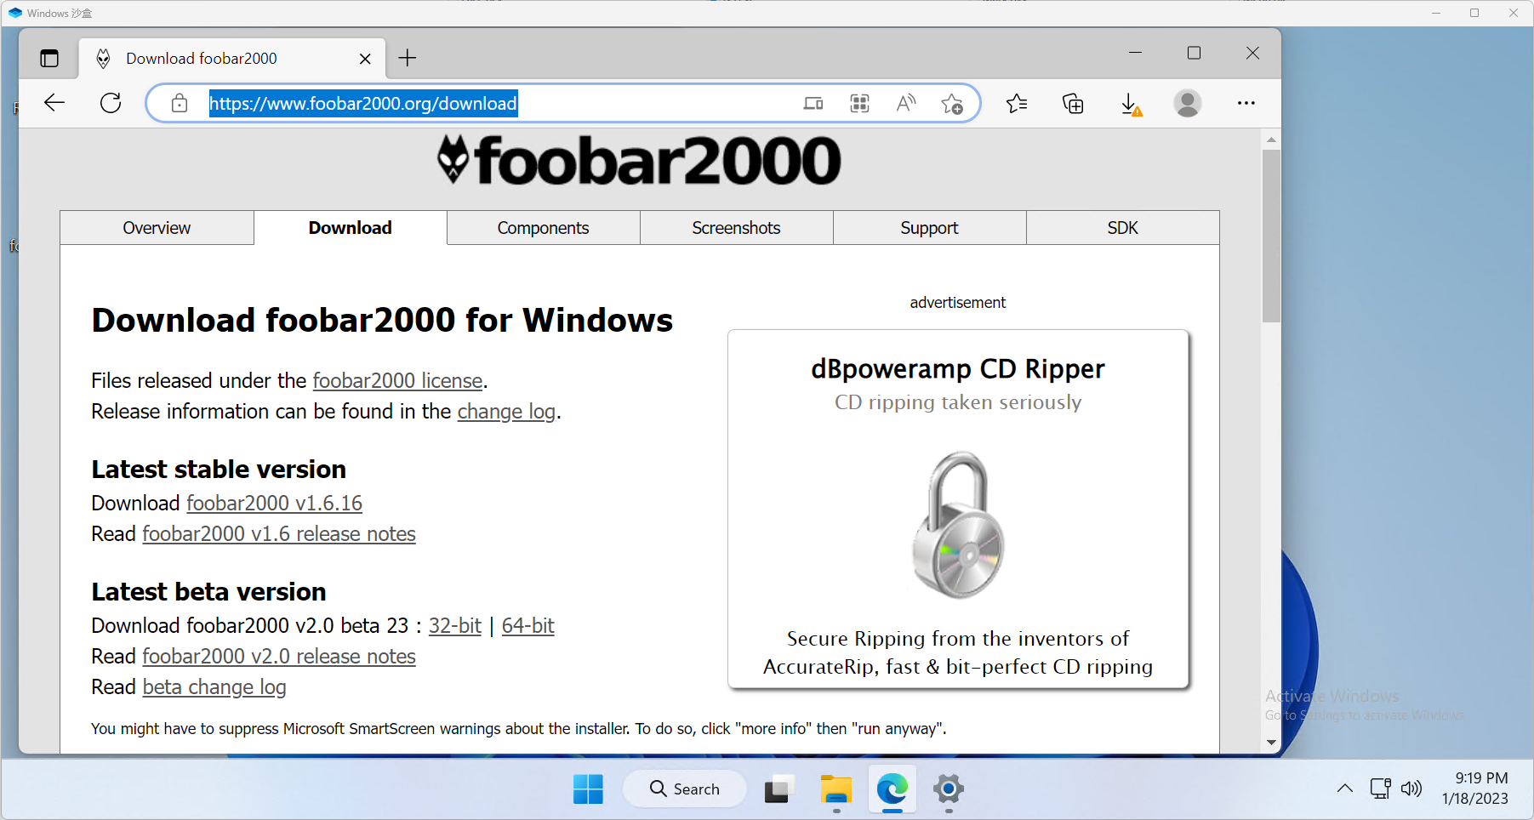The image size is (1534, 820).
Task: Close the Edge browser window
Action: coord(1252,53)
